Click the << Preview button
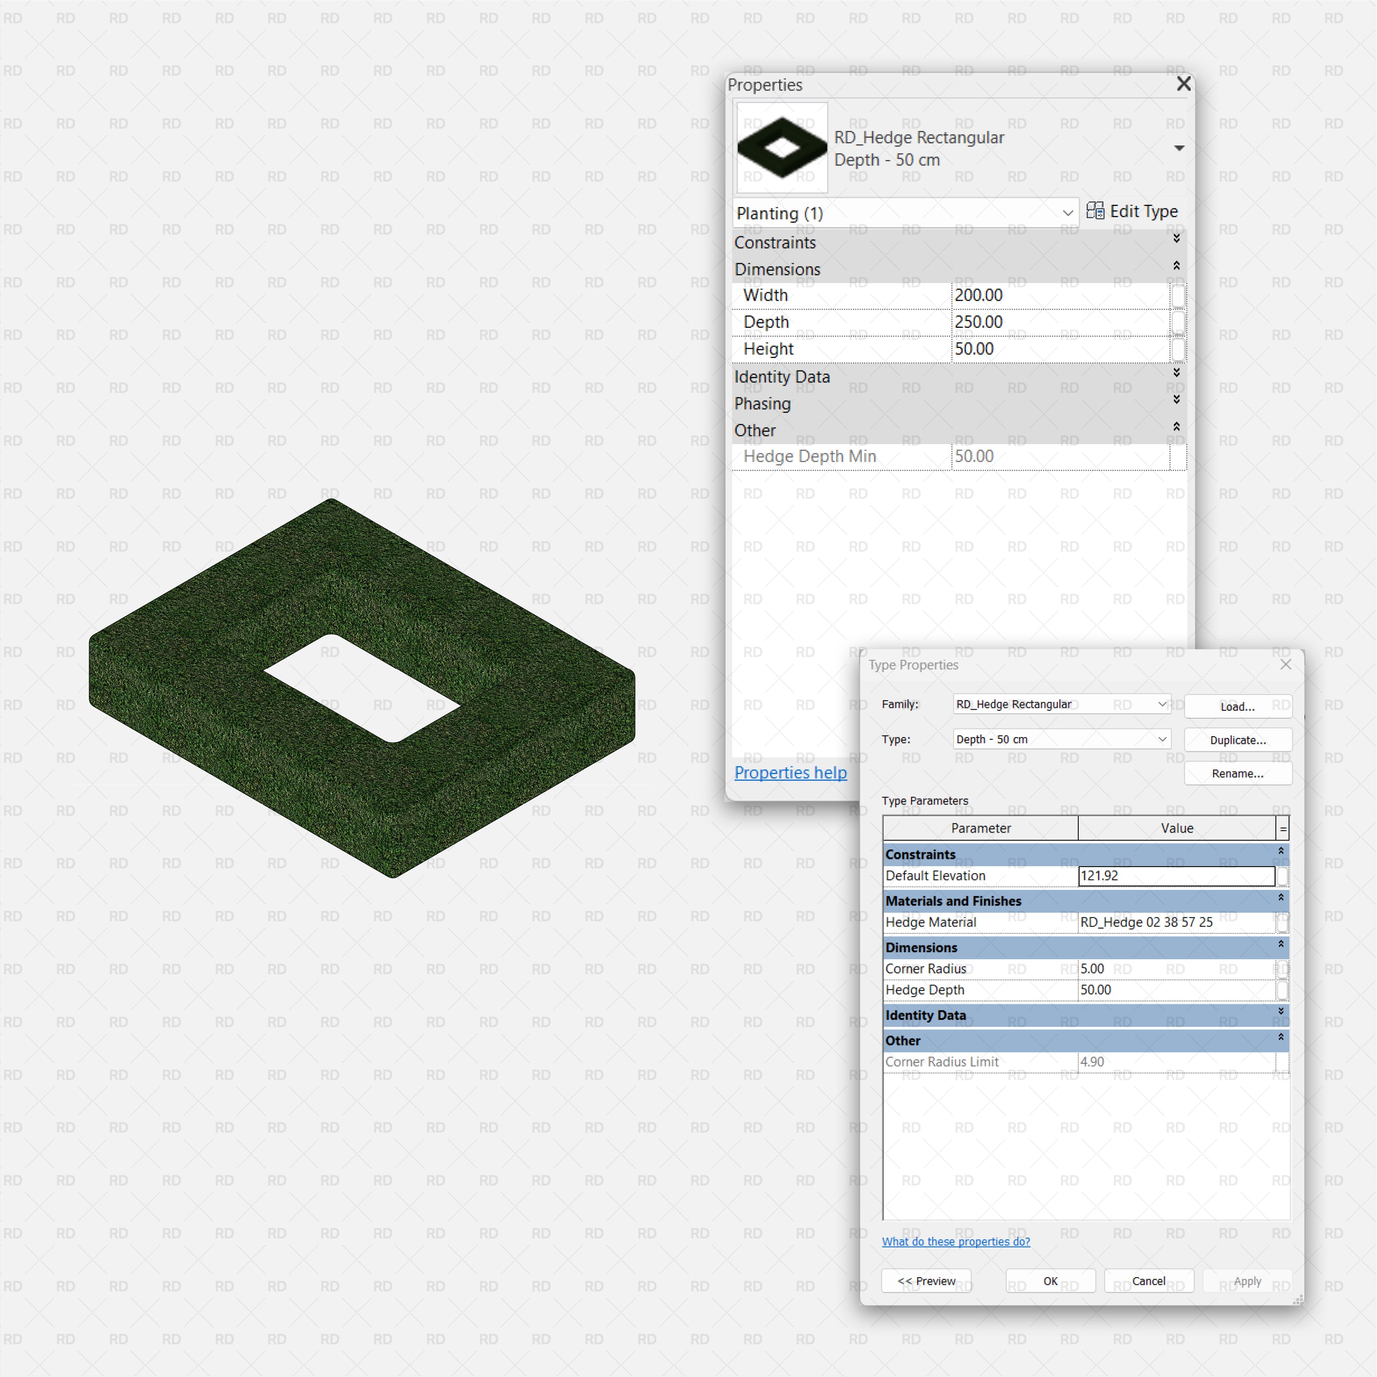This screenshot has width=1377, height=1377. [926, 1281]
